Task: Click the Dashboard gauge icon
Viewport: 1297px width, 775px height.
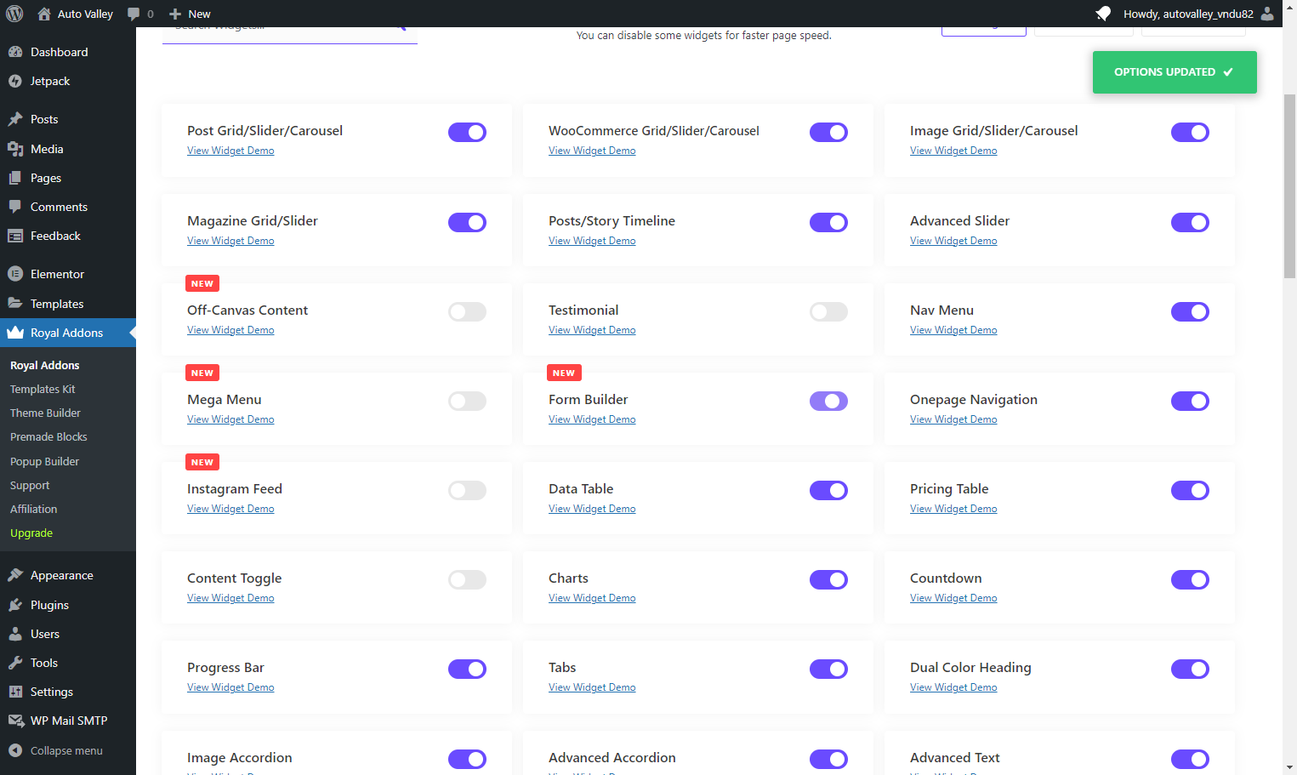Action: [x=15, y=52]
